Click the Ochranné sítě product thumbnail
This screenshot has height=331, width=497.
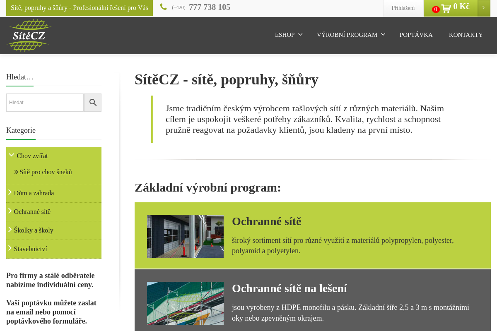click(185, 236)
